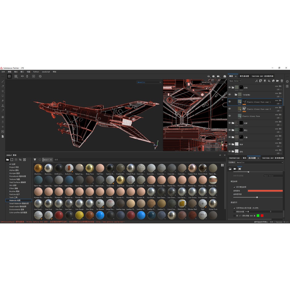Click the trash delete layer icon
Image resolution: width=290 pixels, height=290 pixels.
(282, 81)
